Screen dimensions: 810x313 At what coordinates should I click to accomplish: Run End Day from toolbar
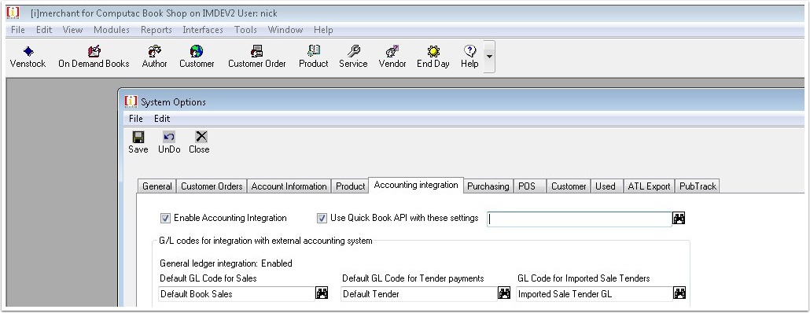click(x=433, y=57)
